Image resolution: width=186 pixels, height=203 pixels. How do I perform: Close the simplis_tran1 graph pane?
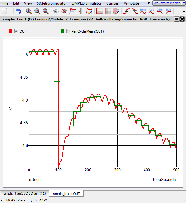(x=182, y=19)
